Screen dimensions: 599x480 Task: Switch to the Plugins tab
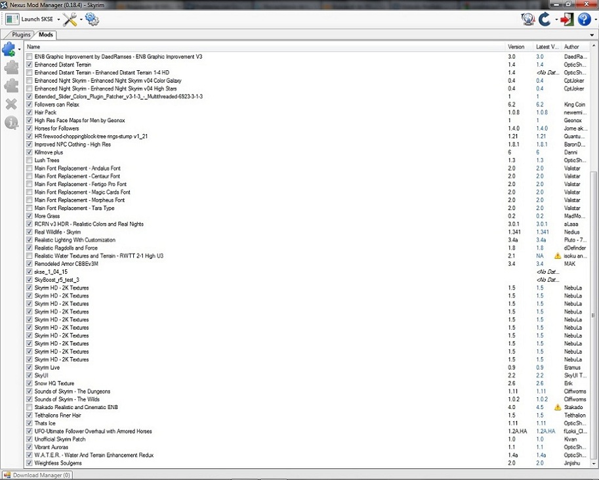tap(21, 35)
